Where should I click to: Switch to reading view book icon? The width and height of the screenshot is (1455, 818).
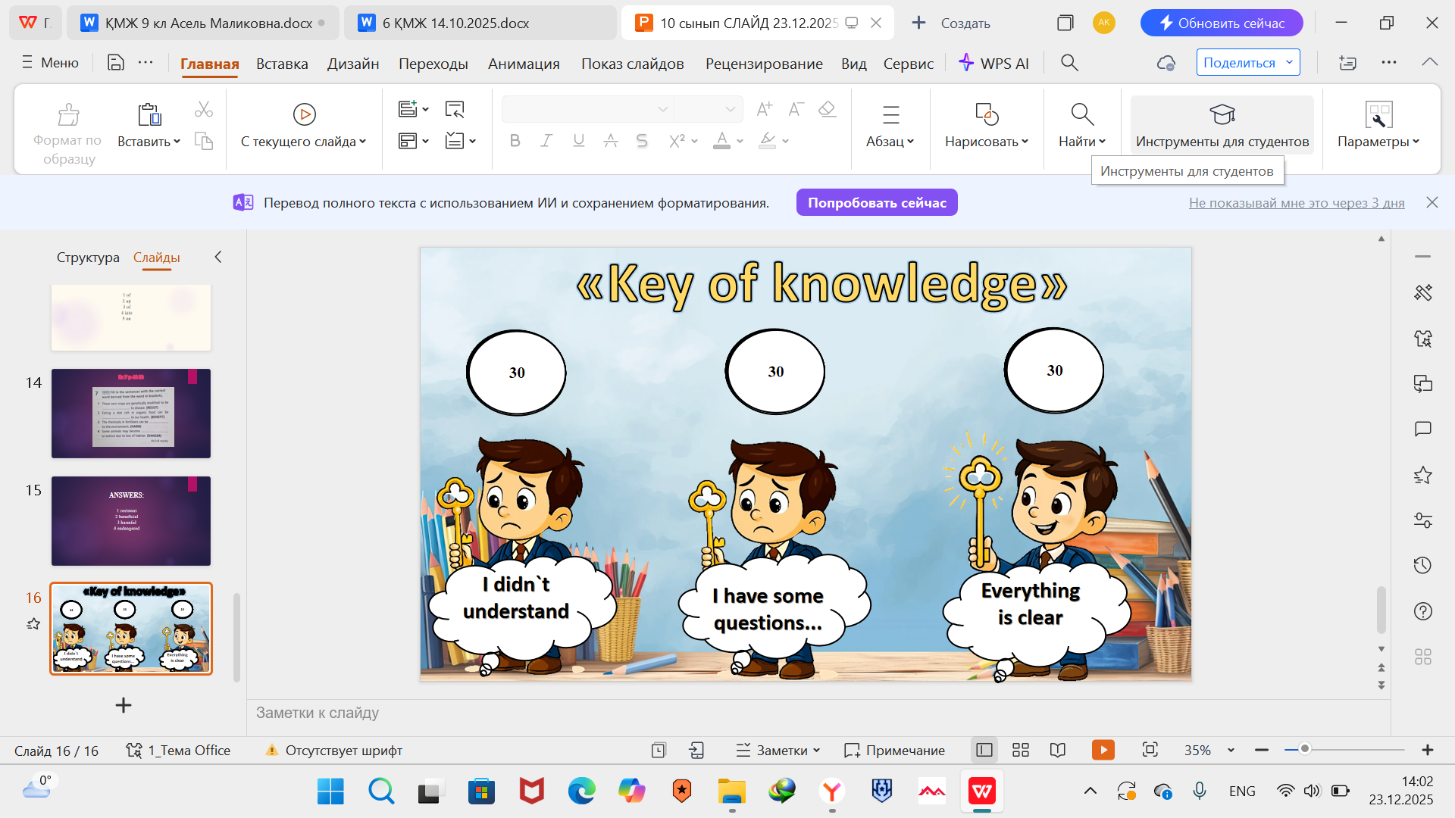[1058, 750]
